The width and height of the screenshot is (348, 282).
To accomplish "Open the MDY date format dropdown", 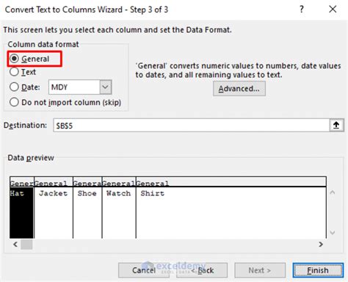I will pyautogui.click(x=106, y=87).
